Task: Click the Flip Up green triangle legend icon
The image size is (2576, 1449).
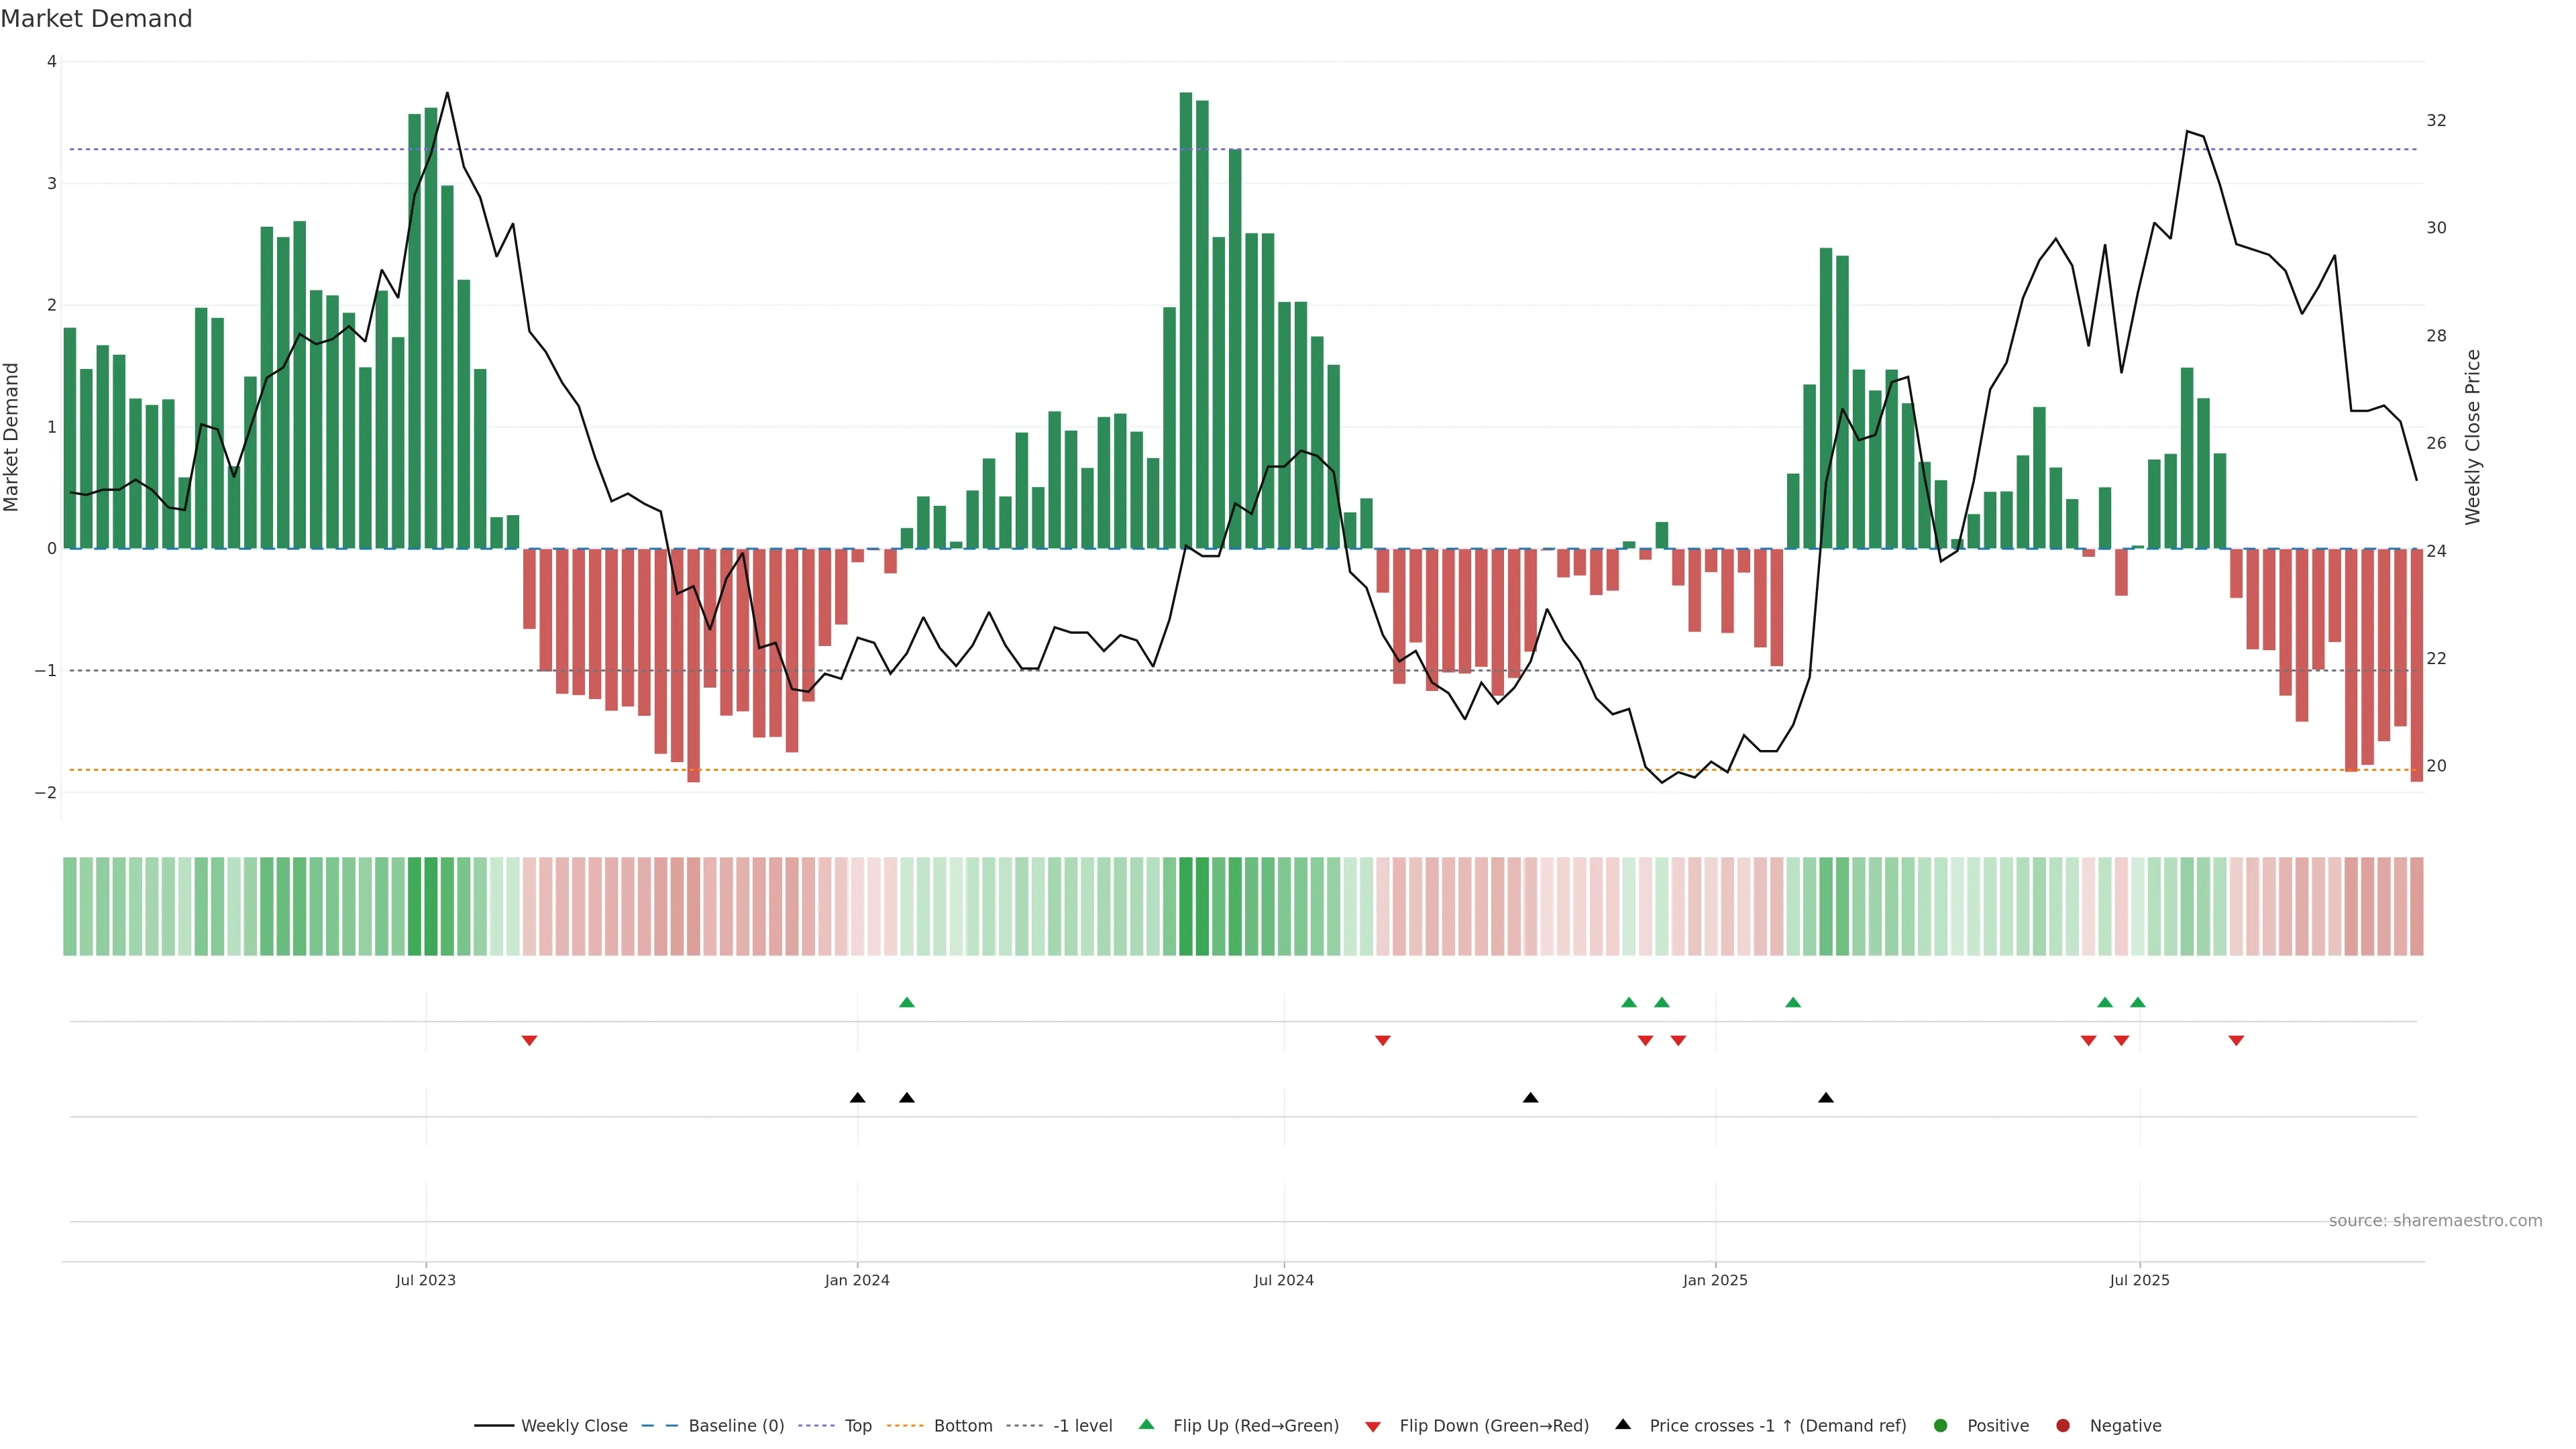Action: click(1146, 1425)
